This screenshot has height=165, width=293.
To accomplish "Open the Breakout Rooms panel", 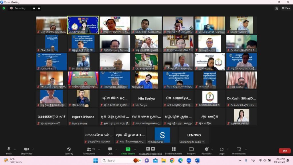I will click(x=174, y=150).
